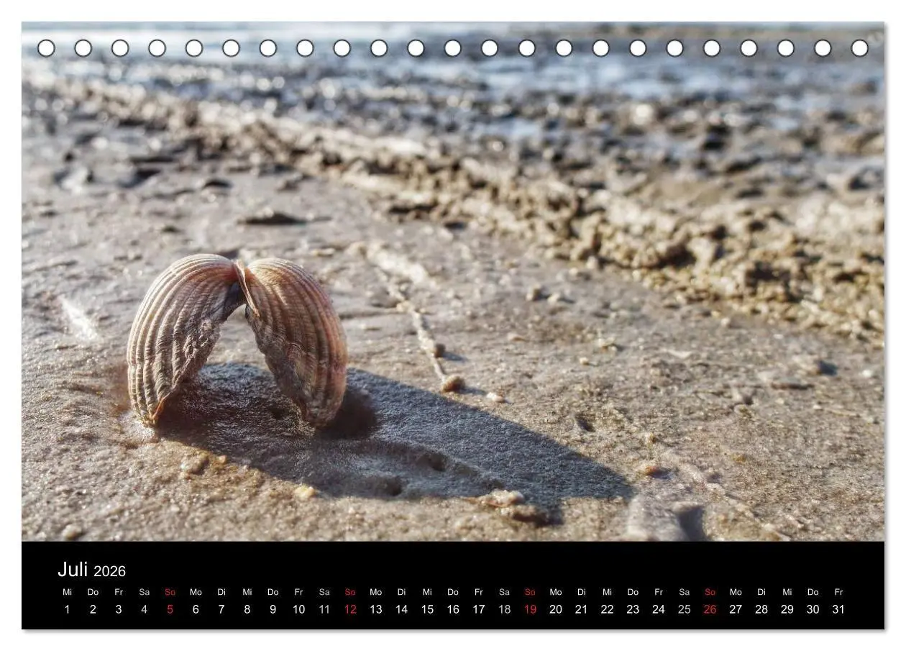Select day 13 in the calendar strip
Image resolution: width=906 pixels, height=651 pixels.
pyautogui.click(x=376, y=609)
